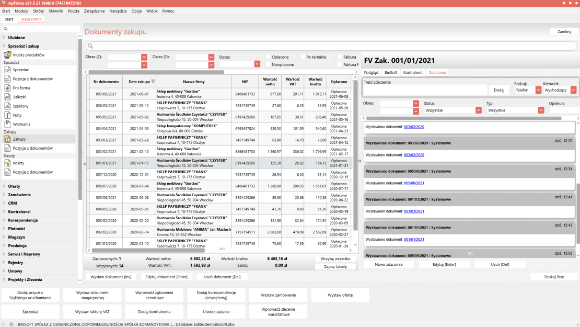
Task: Open the Narzędzia menu
Action: [x=118, y=11]
